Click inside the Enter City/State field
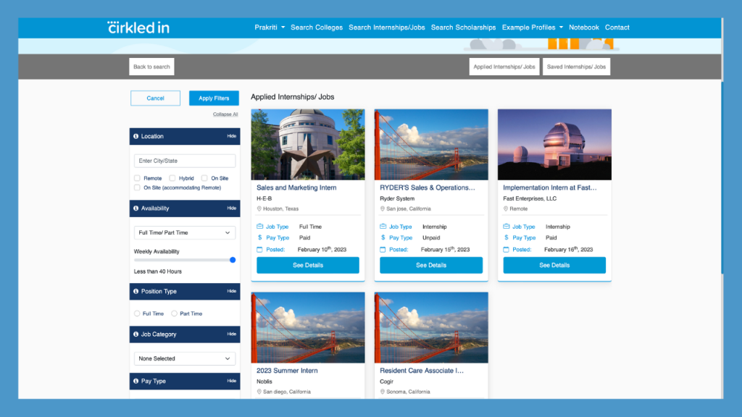This screenshot has height=417, width=742. coord(185,161)
